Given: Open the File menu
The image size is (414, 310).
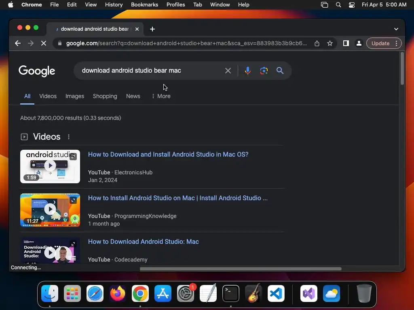Looking at the screenshot, I should point(55,5).
